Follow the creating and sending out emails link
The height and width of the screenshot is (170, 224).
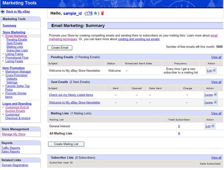point(139,39)
